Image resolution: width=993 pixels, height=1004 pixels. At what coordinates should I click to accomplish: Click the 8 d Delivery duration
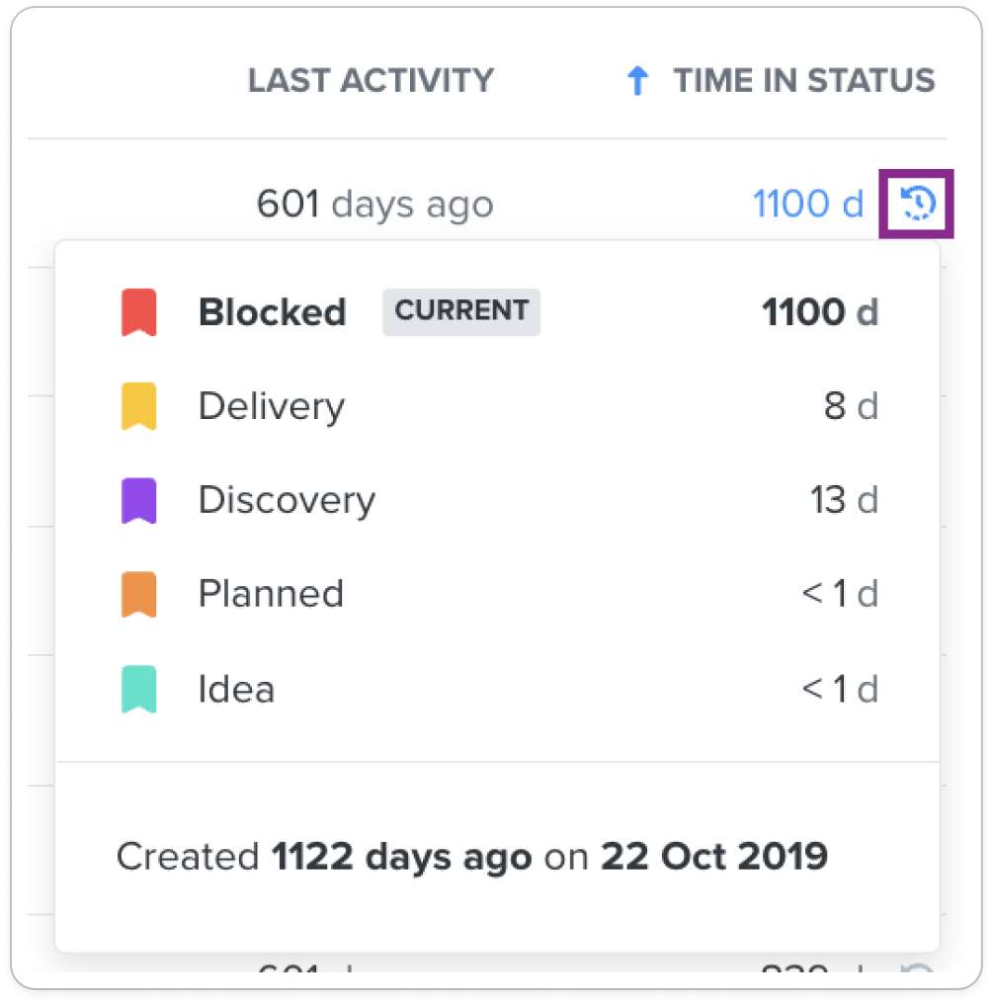click(851, 406)
